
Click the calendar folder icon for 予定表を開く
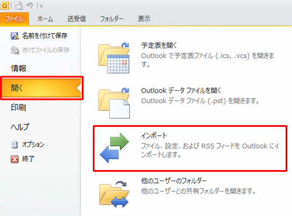point(114,58)
